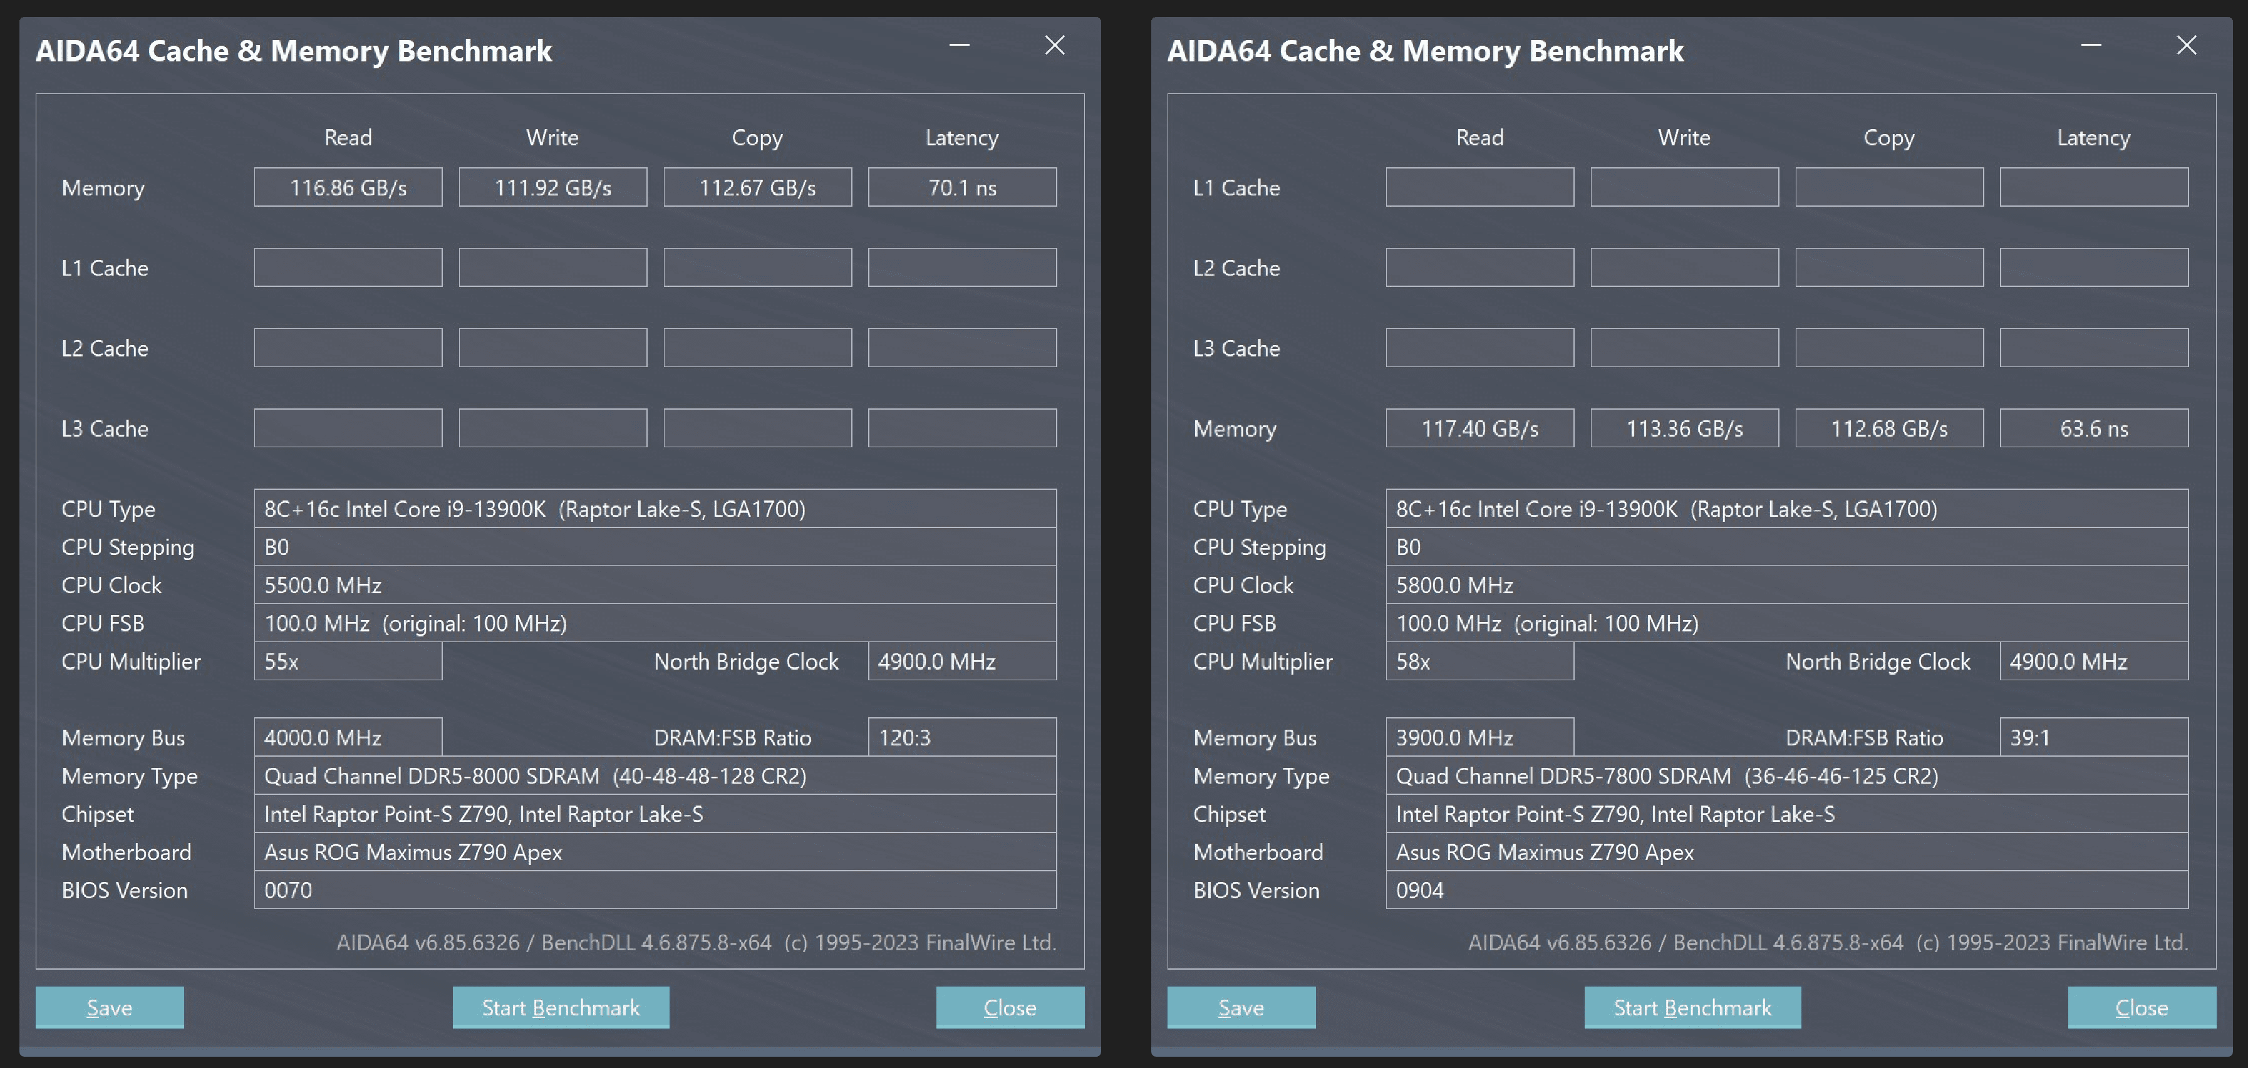Screen dimensions: 2248x1068
Task: Click right window Chipset value
Action: (1787, 814)
